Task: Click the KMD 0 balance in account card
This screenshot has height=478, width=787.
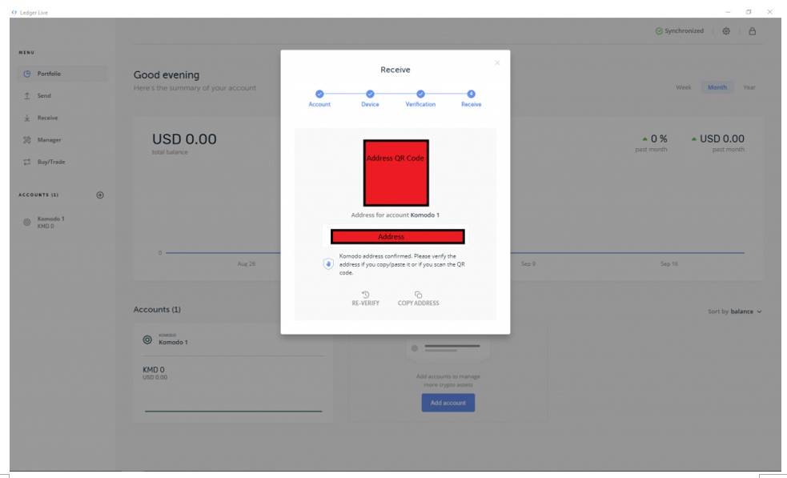Action: pyautogui.click(x=154, y=370)
